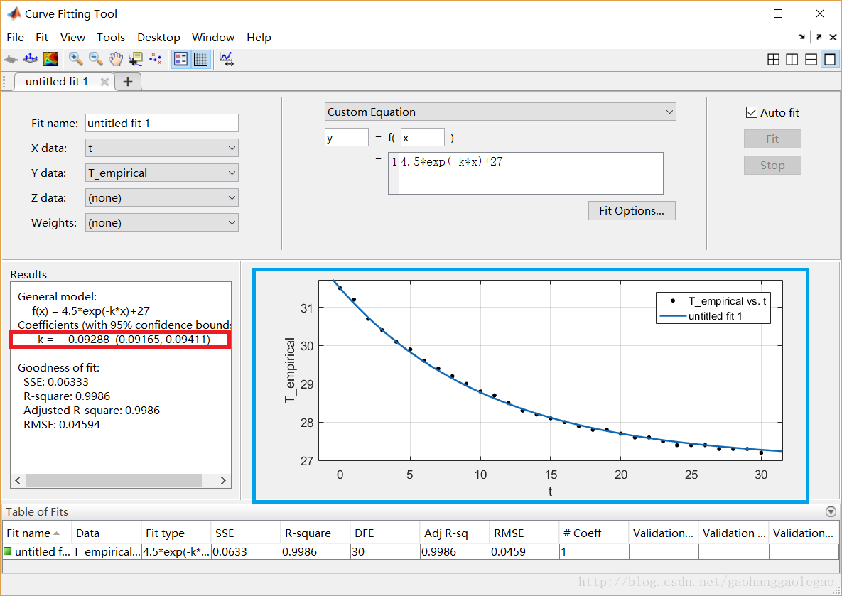This screenshot has width=842, height=596.
Task: Click the DFE column header
Action: [385, 533]
